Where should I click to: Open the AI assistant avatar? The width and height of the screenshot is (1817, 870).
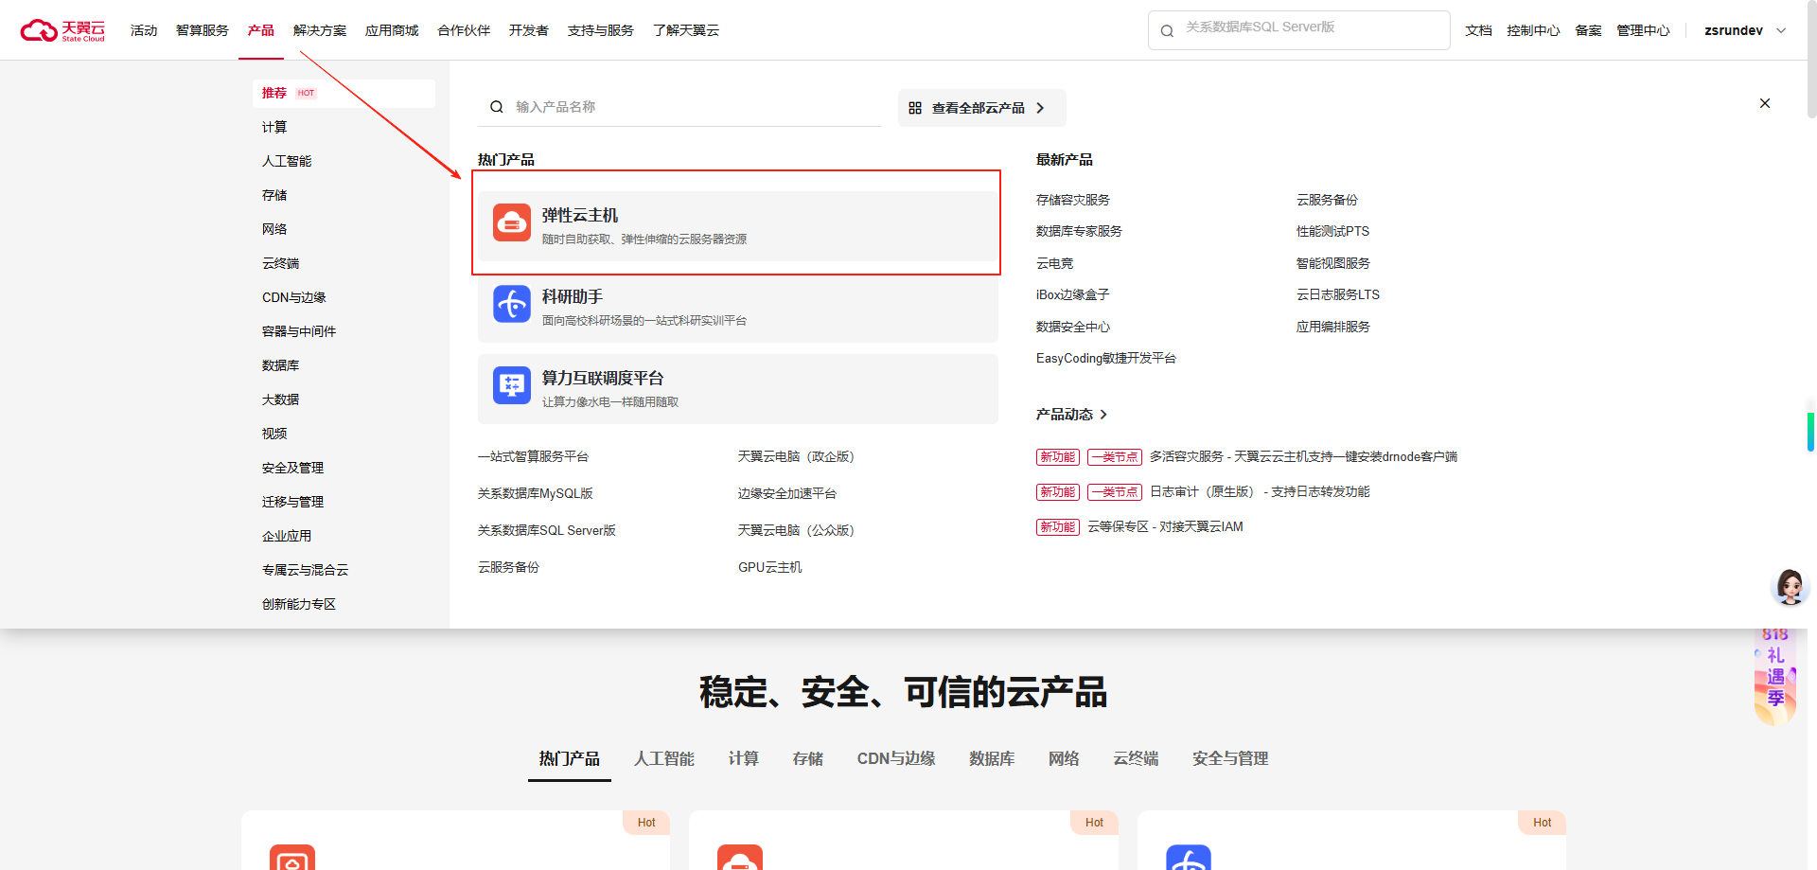1789,586
